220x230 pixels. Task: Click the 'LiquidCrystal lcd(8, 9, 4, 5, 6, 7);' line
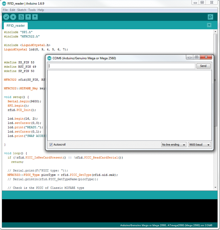[x=36, y=50]
